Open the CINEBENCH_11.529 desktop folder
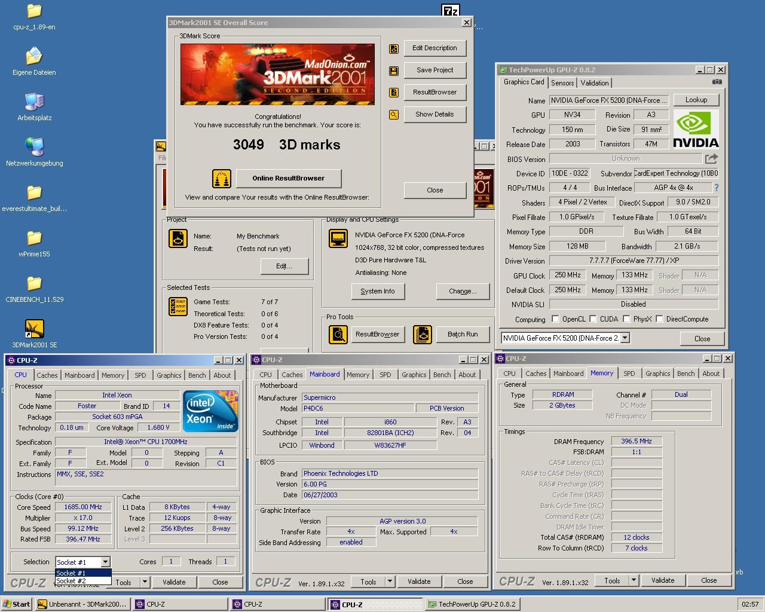Screen dimensions: 765x612 [x=34, y=284]
